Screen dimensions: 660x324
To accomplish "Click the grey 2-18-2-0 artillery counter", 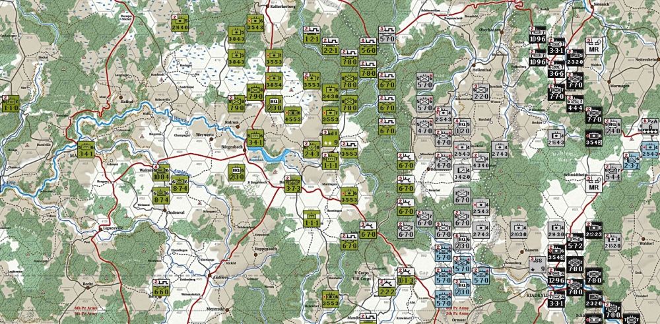I will pos(612,242).
